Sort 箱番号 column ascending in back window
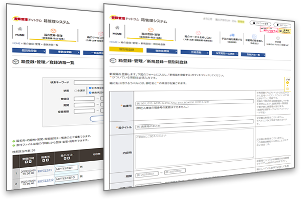Image resolution: width=301 pixels, height=199 pixels. click(x=44, y=160)
